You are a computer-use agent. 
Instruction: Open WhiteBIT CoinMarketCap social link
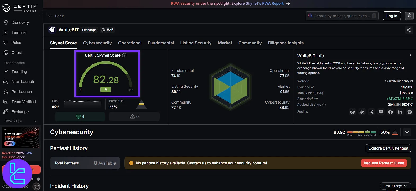click(x=352, y=112)
